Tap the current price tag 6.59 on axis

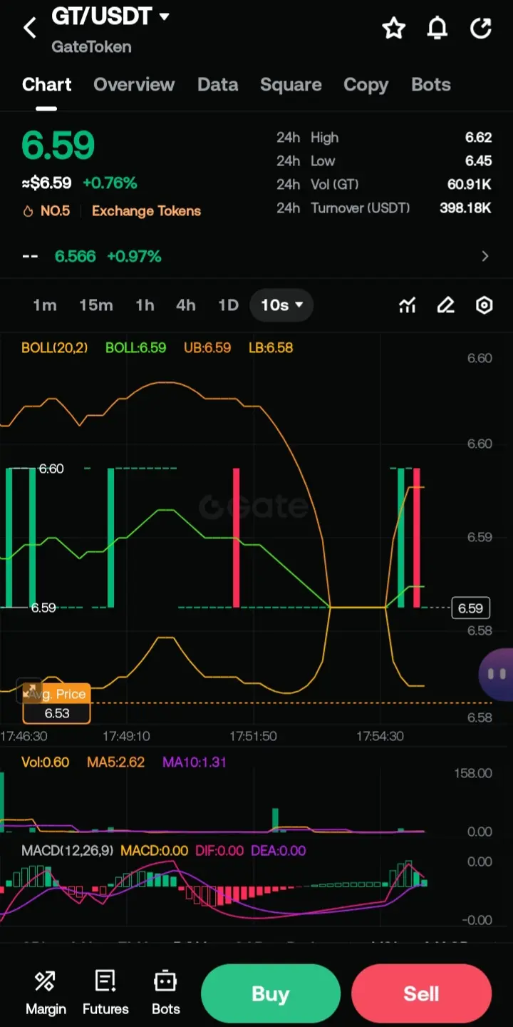pos(470,608)
